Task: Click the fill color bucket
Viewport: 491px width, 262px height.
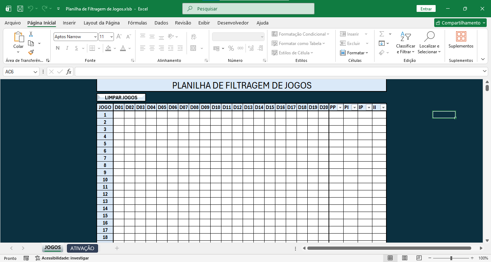Action: click(109, 48)
